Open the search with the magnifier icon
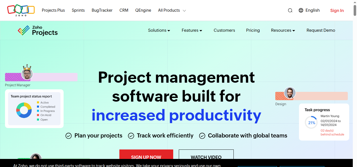 coord(290,10)
